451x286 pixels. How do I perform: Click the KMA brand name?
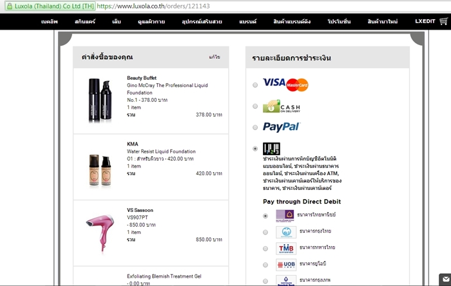pos(133,144)
